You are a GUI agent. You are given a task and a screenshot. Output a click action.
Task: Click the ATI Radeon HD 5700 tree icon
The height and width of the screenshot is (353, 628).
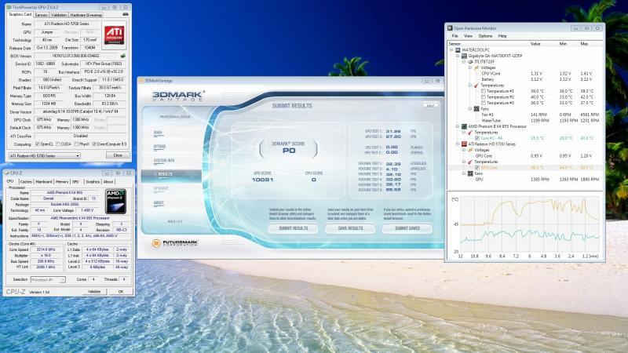(464, 144)
